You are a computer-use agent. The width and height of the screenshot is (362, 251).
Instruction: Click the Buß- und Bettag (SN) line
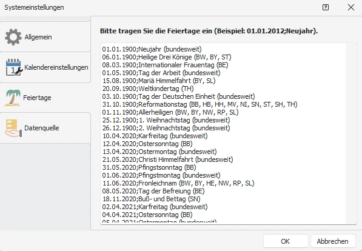(x=151, y=199)
